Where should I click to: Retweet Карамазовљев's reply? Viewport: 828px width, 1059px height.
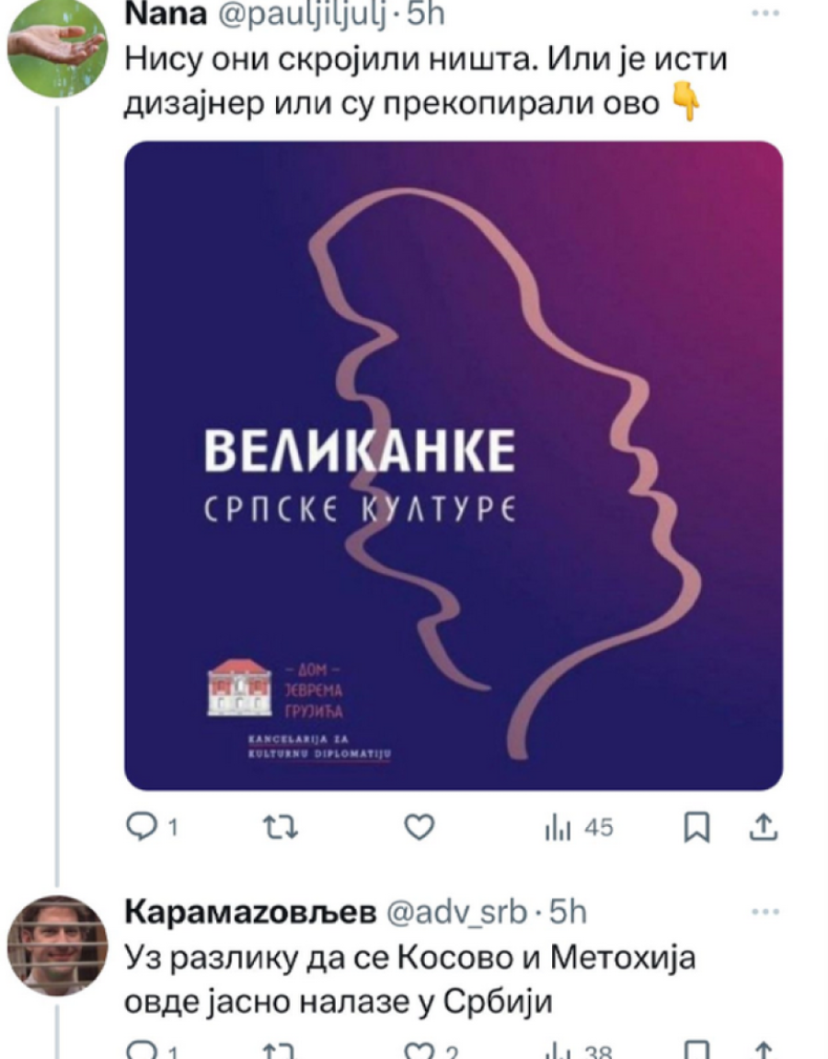[280, 1051]
